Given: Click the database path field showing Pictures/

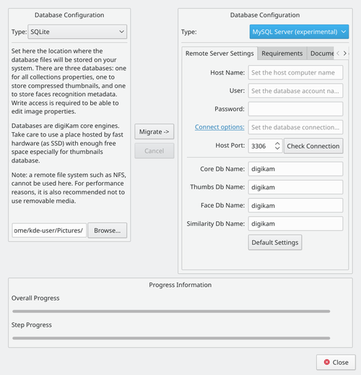Looking at the screenshot, I should (49, 230).
